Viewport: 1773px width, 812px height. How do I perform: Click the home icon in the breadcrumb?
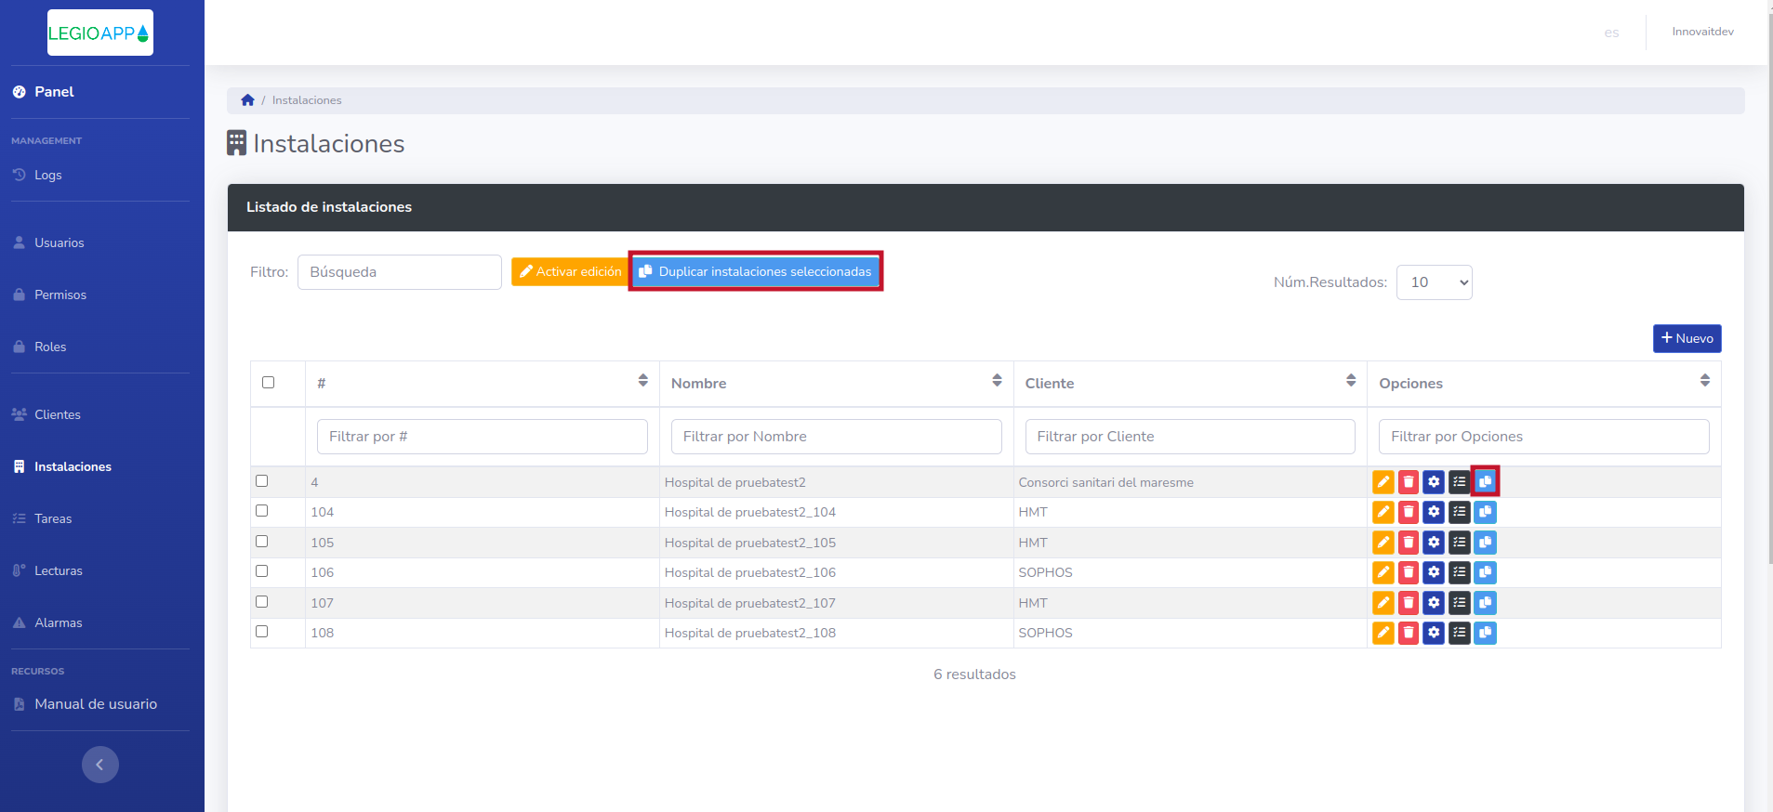(247, 100)
